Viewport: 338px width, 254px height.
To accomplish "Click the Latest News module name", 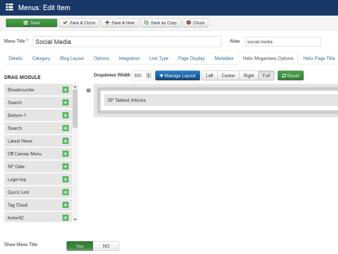I will 20,141.
